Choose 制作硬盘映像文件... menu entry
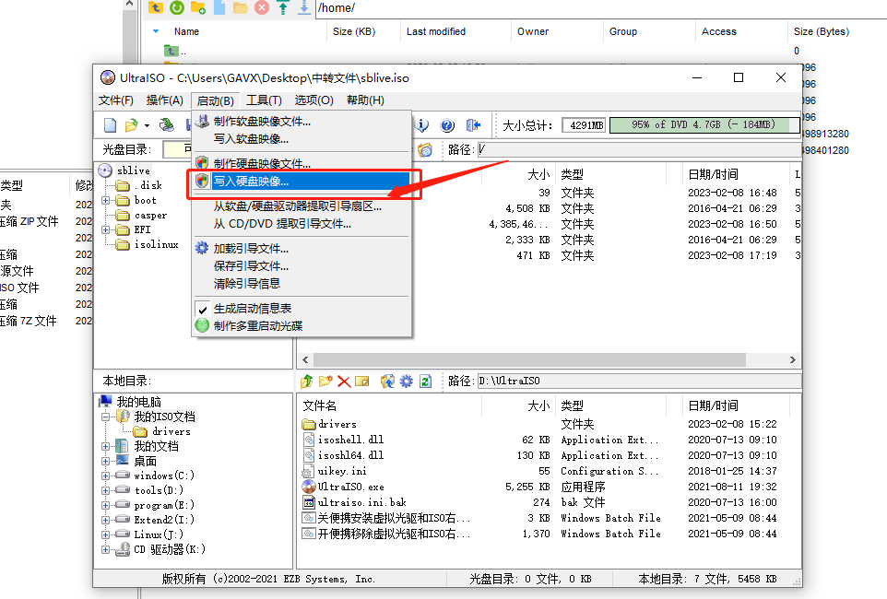The width and height of the screenshot is (887, 599). 302,164
